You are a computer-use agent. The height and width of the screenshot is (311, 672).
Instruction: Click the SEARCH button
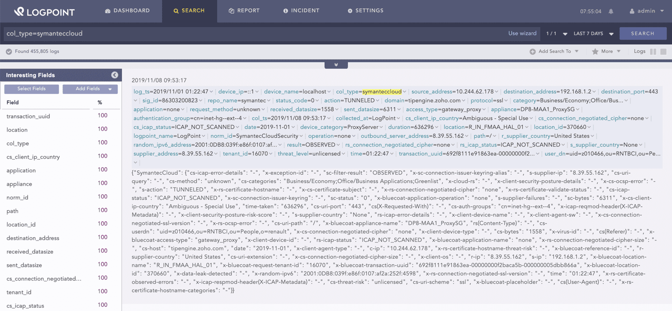643,33
